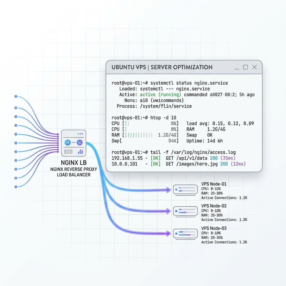Click the terminal title 'UBUNTU VPS | SERVER OPTIMIZATION'
The width and height of the screenshot is (286, 286).
click(x=162, y=67)
